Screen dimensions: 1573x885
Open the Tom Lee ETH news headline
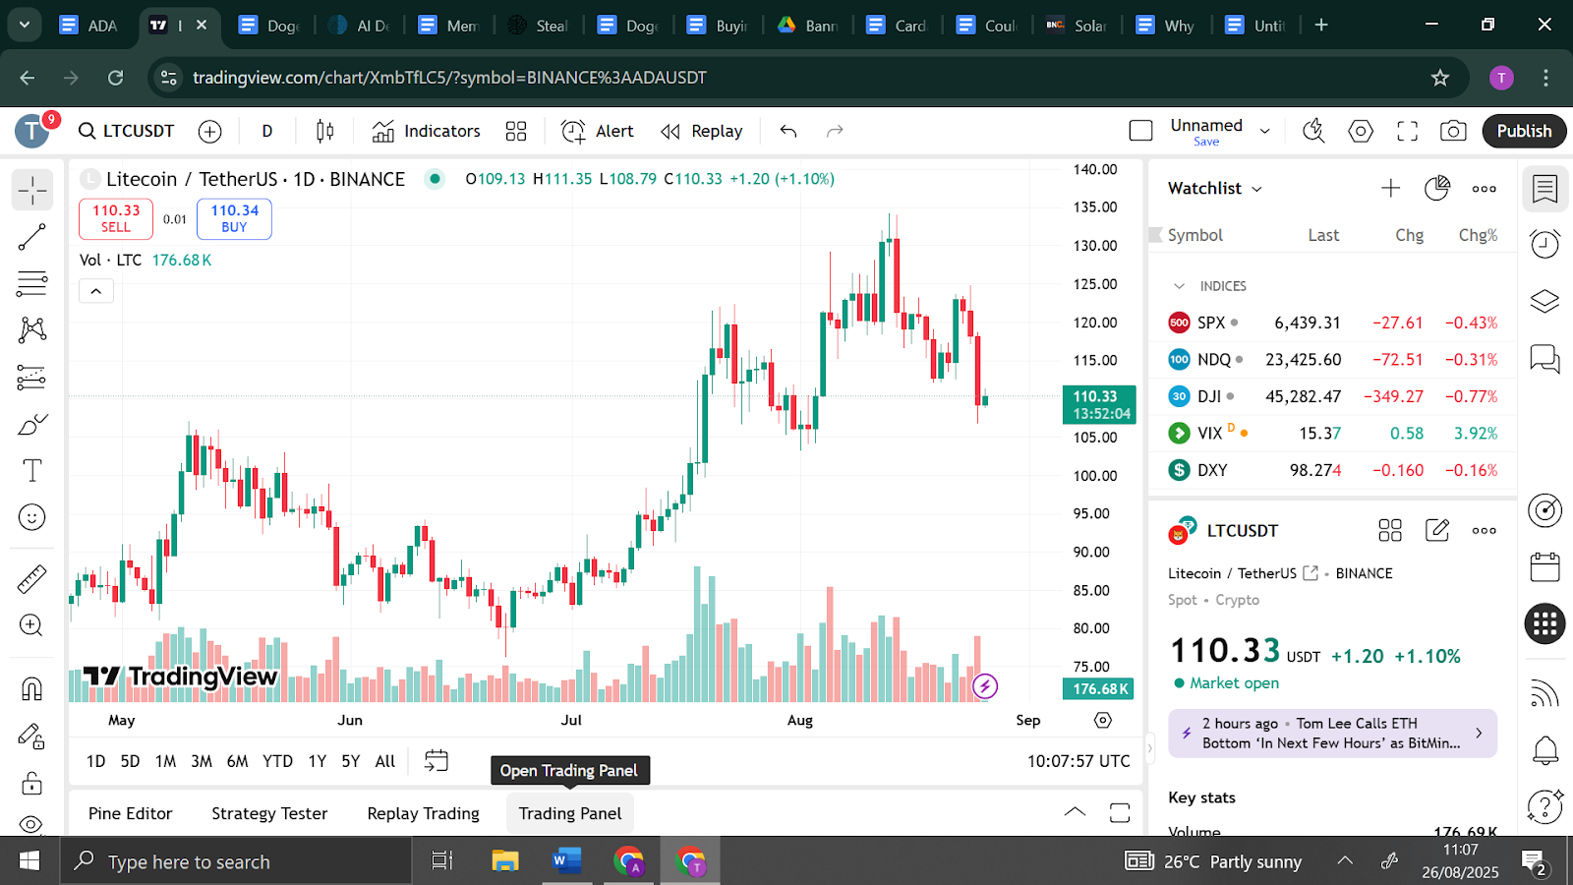coord(1332,734)
